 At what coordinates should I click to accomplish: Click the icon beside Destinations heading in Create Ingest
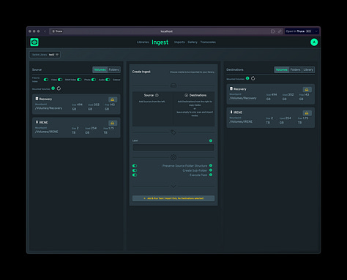coord(186,95)
